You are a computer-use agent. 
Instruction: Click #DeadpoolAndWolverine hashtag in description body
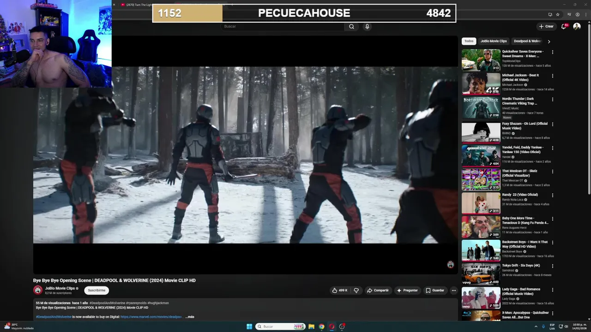coord(54,317)
